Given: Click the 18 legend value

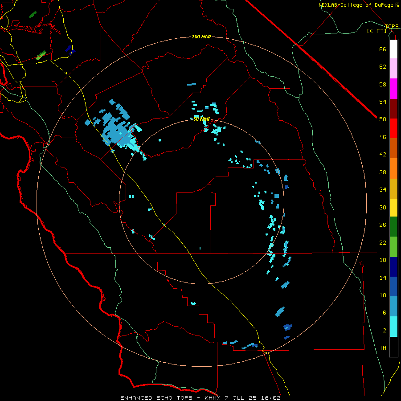Looking at the screenshot, I should click(x=383, y=260).
